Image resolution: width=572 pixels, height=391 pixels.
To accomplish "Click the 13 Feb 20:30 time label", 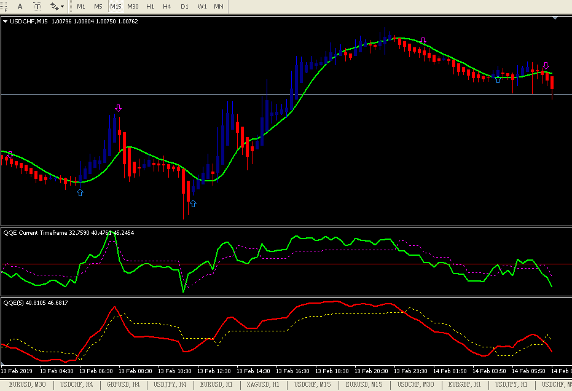I will [x=371, y=371].
